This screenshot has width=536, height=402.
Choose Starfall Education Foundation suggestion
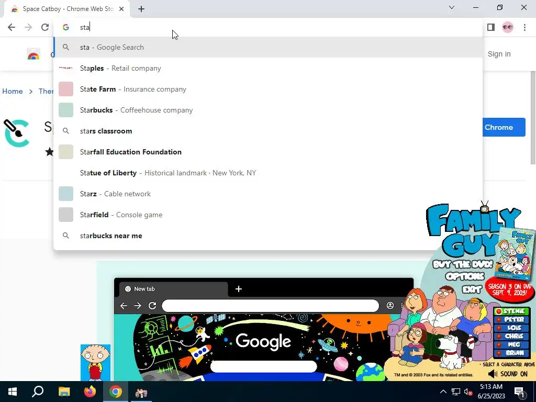[x=268, y=152]
